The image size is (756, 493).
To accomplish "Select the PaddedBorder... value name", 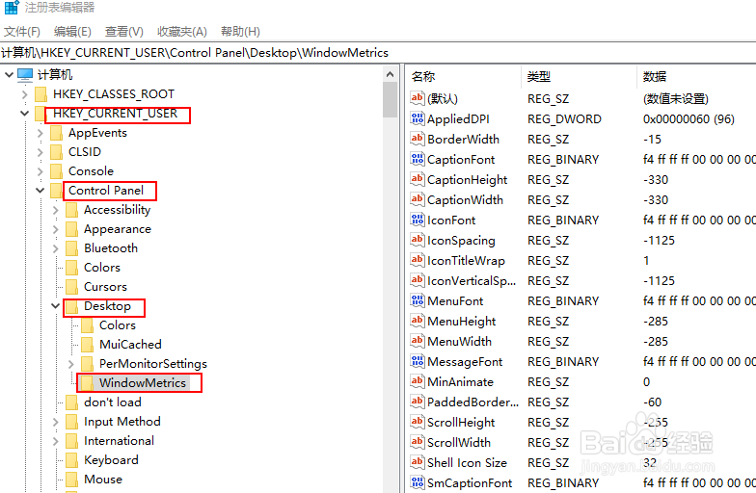I will click(472, 402).
